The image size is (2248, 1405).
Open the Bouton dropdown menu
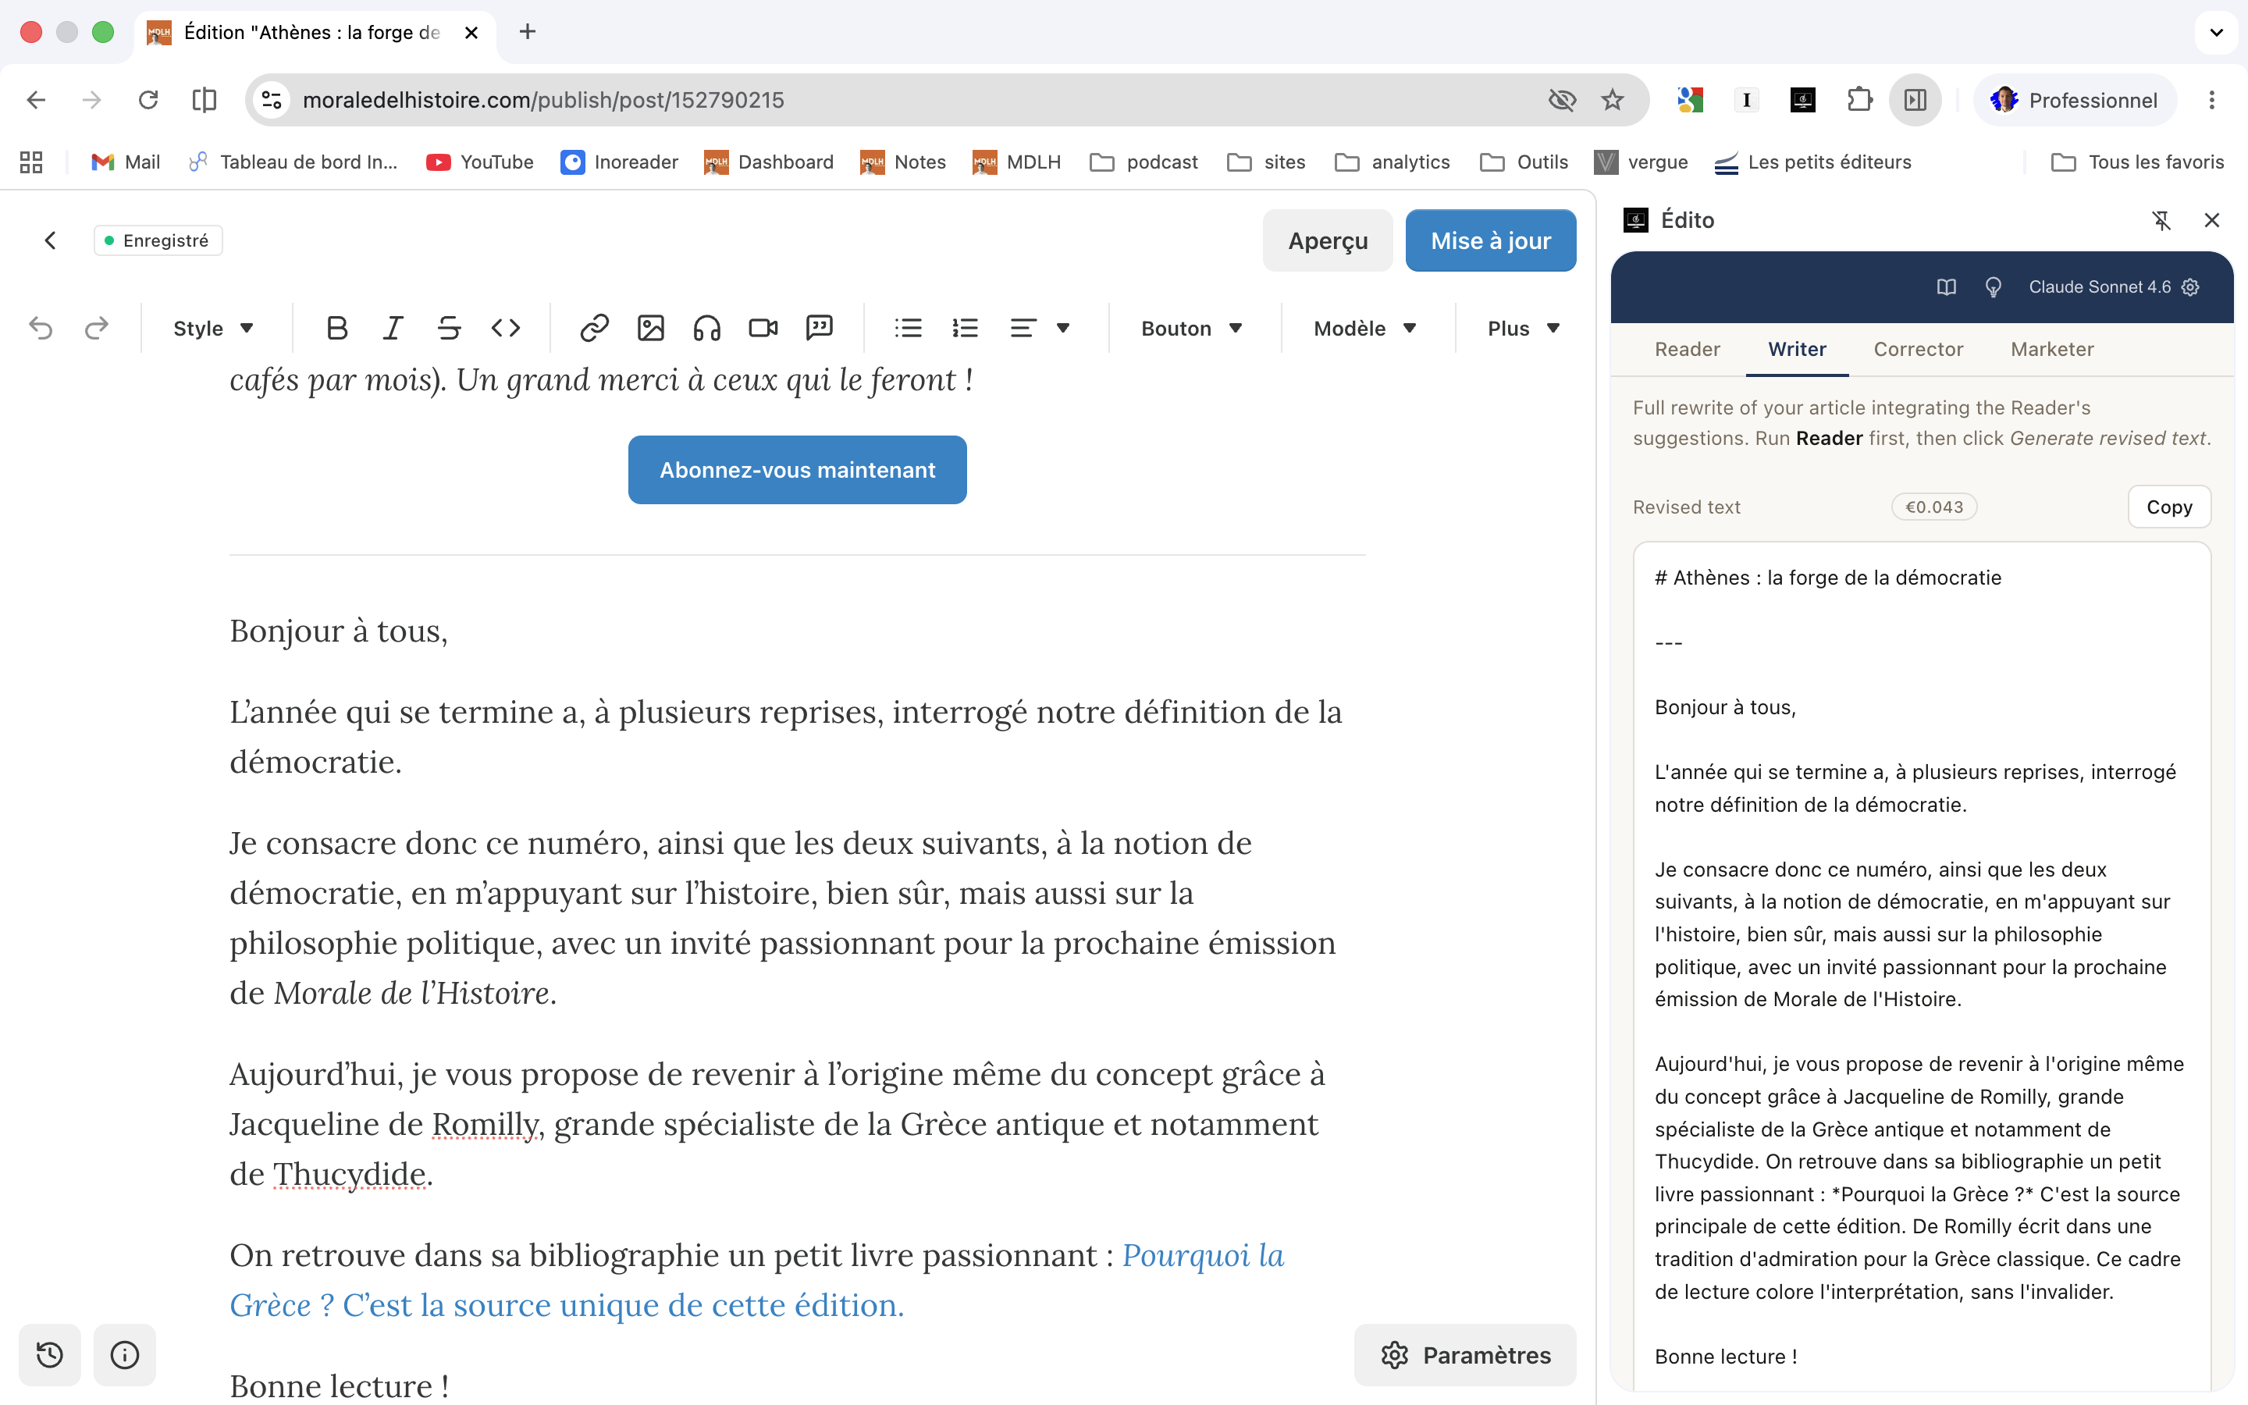pos(1192,328)
